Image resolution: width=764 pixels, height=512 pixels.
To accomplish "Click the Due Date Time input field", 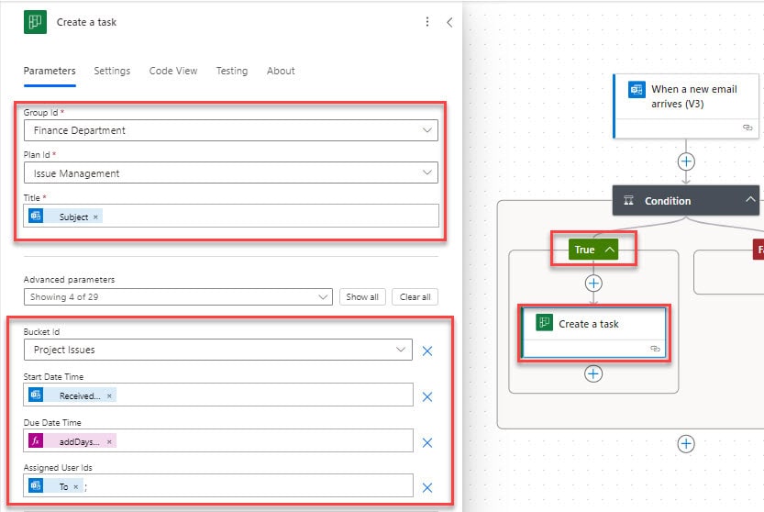I will 218,440.
